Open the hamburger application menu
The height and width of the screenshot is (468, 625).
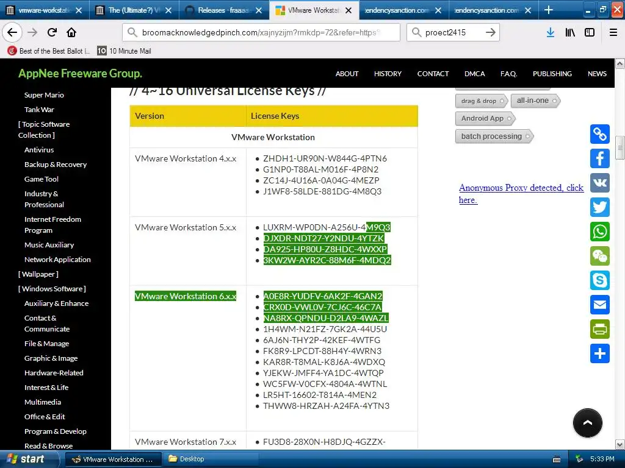(613, 32)
